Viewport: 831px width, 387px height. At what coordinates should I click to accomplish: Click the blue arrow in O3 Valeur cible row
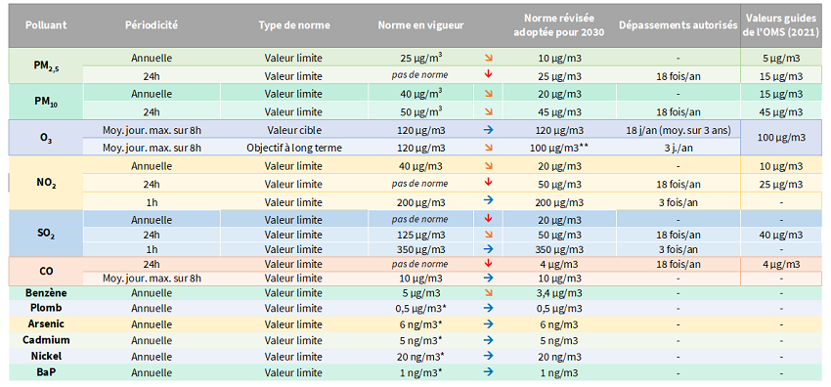(489, 130)
